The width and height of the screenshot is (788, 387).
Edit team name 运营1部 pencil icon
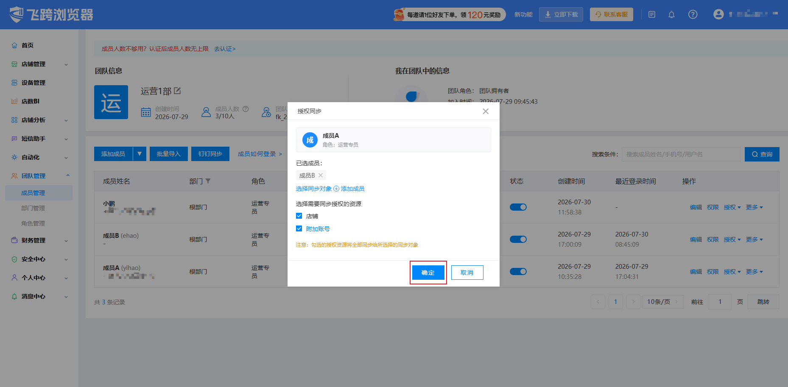(177, 91)
